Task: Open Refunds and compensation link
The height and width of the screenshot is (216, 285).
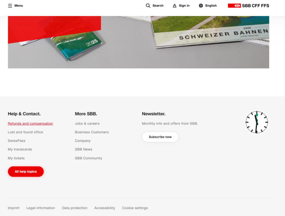Action: pyautogui.click(x=30, y=124)
